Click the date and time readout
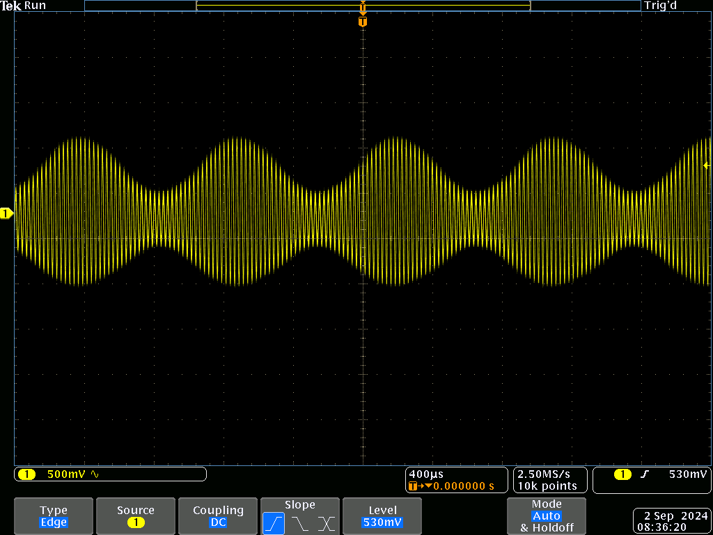The width and height of the screenshot is (713, 535). 671,522
